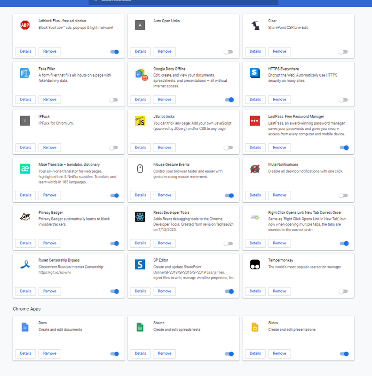The height and width of the screenshot is (376, 372).
Task: Switch on the JScript tricks toggle
Action: pyautogui.click(x=229, y=148)
